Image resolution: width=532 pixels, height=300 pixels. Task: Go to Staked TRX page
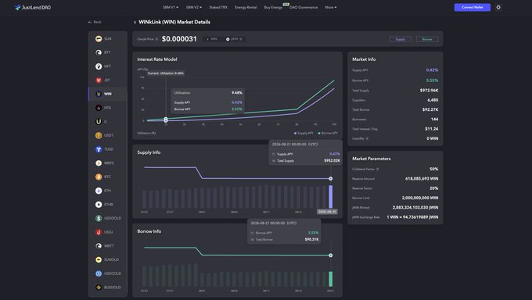click(x=218, y=7)
